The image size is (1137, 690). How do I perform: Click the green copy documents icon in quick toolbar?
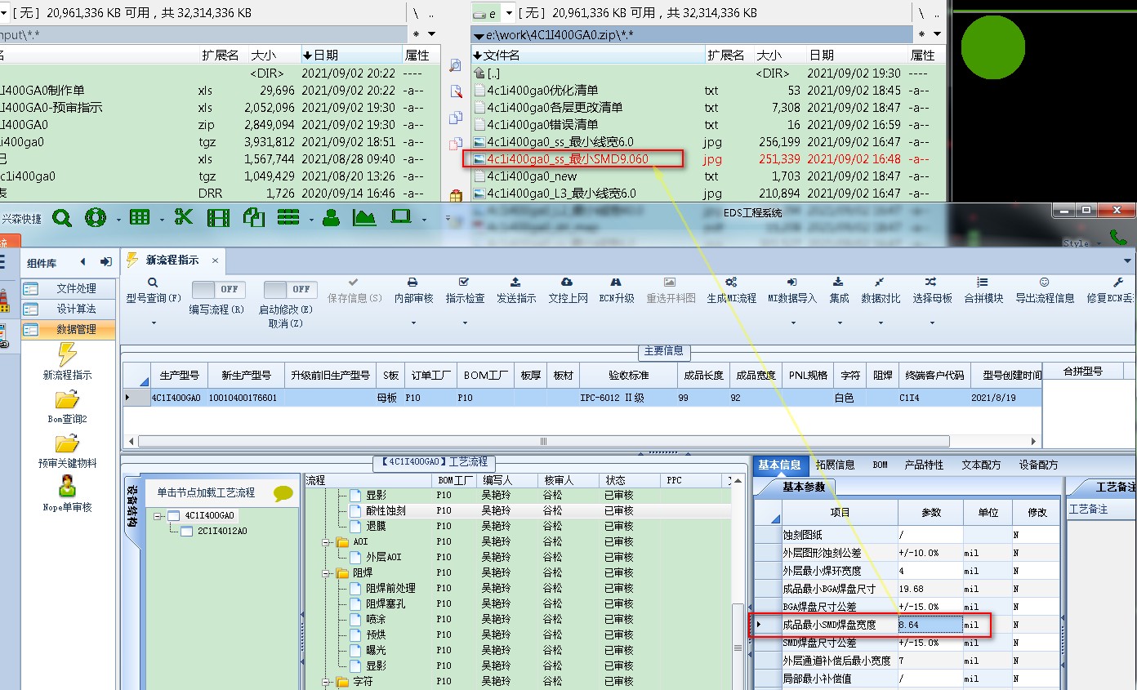tap(254, 217)
